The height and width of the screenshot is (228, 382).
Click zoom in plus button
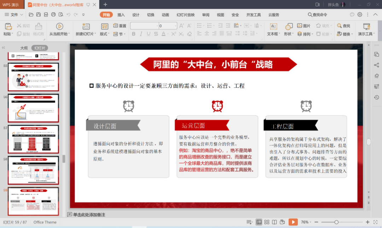click(367, 222)
